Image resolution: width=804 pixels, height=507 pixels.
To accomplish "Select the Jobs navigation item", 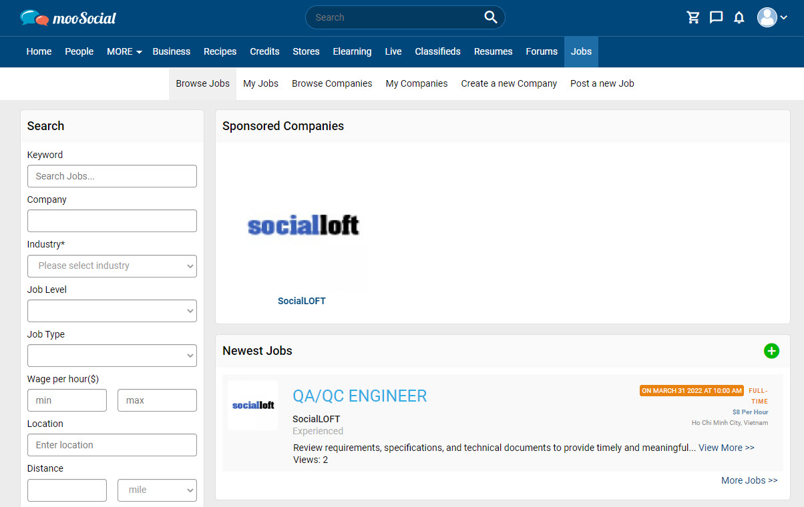I will (581, 51).
